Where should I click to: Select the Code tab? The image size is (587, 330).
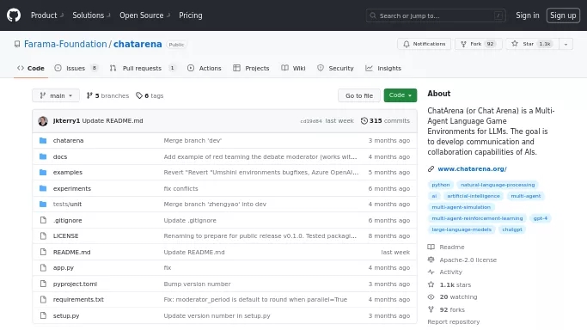click(x=31, y=68)
